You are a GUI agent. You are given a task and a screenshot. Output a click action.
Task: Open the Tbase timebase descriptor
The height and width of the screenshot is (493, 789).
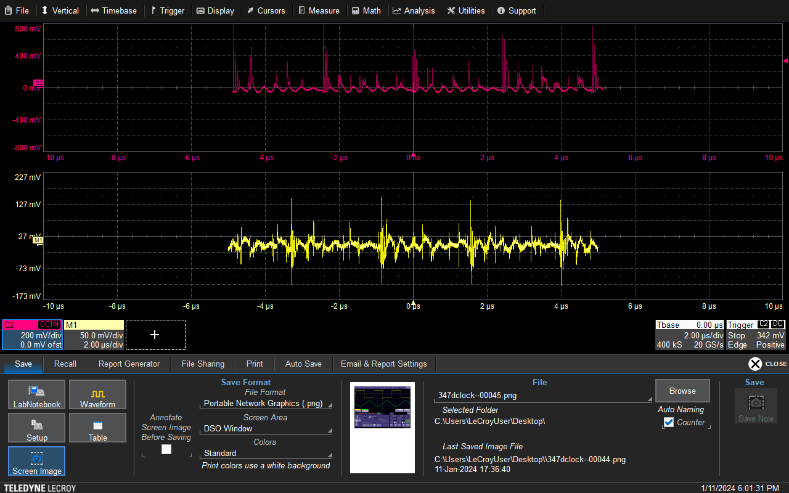690,335
